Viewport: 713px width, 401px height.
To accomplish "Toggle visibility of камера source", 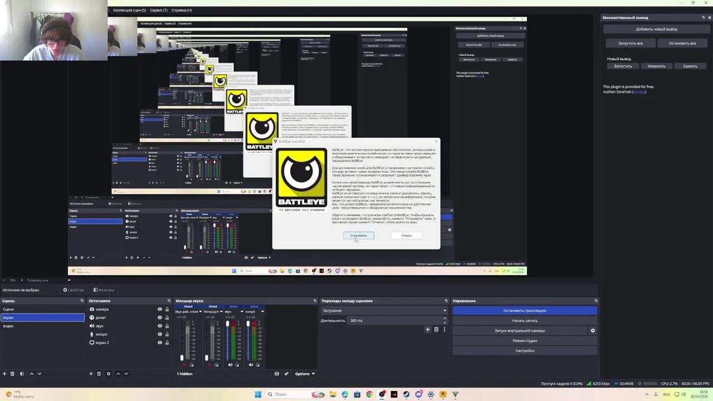I will coord(160,309).
